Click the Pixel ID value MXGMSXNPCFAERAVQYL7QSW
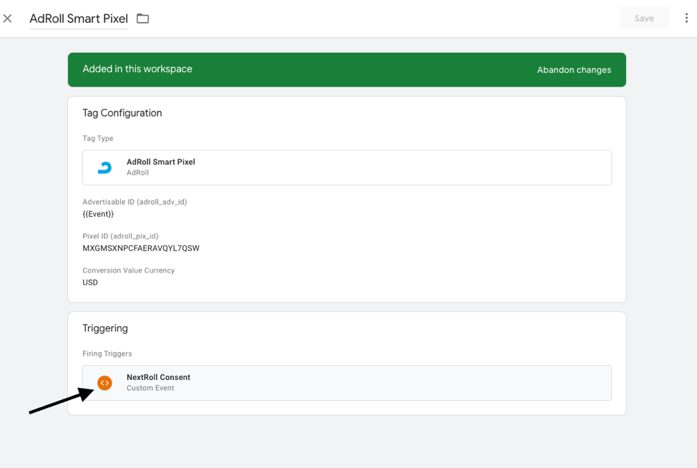This screenshot has width=697, height=468. [141, 248]
